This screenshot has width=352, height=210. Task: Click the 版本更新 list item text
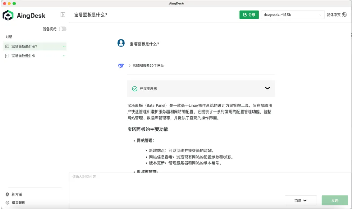pos(186,163)
